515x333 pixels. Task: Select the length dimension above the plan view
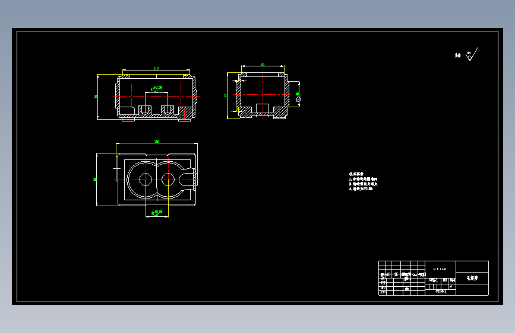(157, 142)
